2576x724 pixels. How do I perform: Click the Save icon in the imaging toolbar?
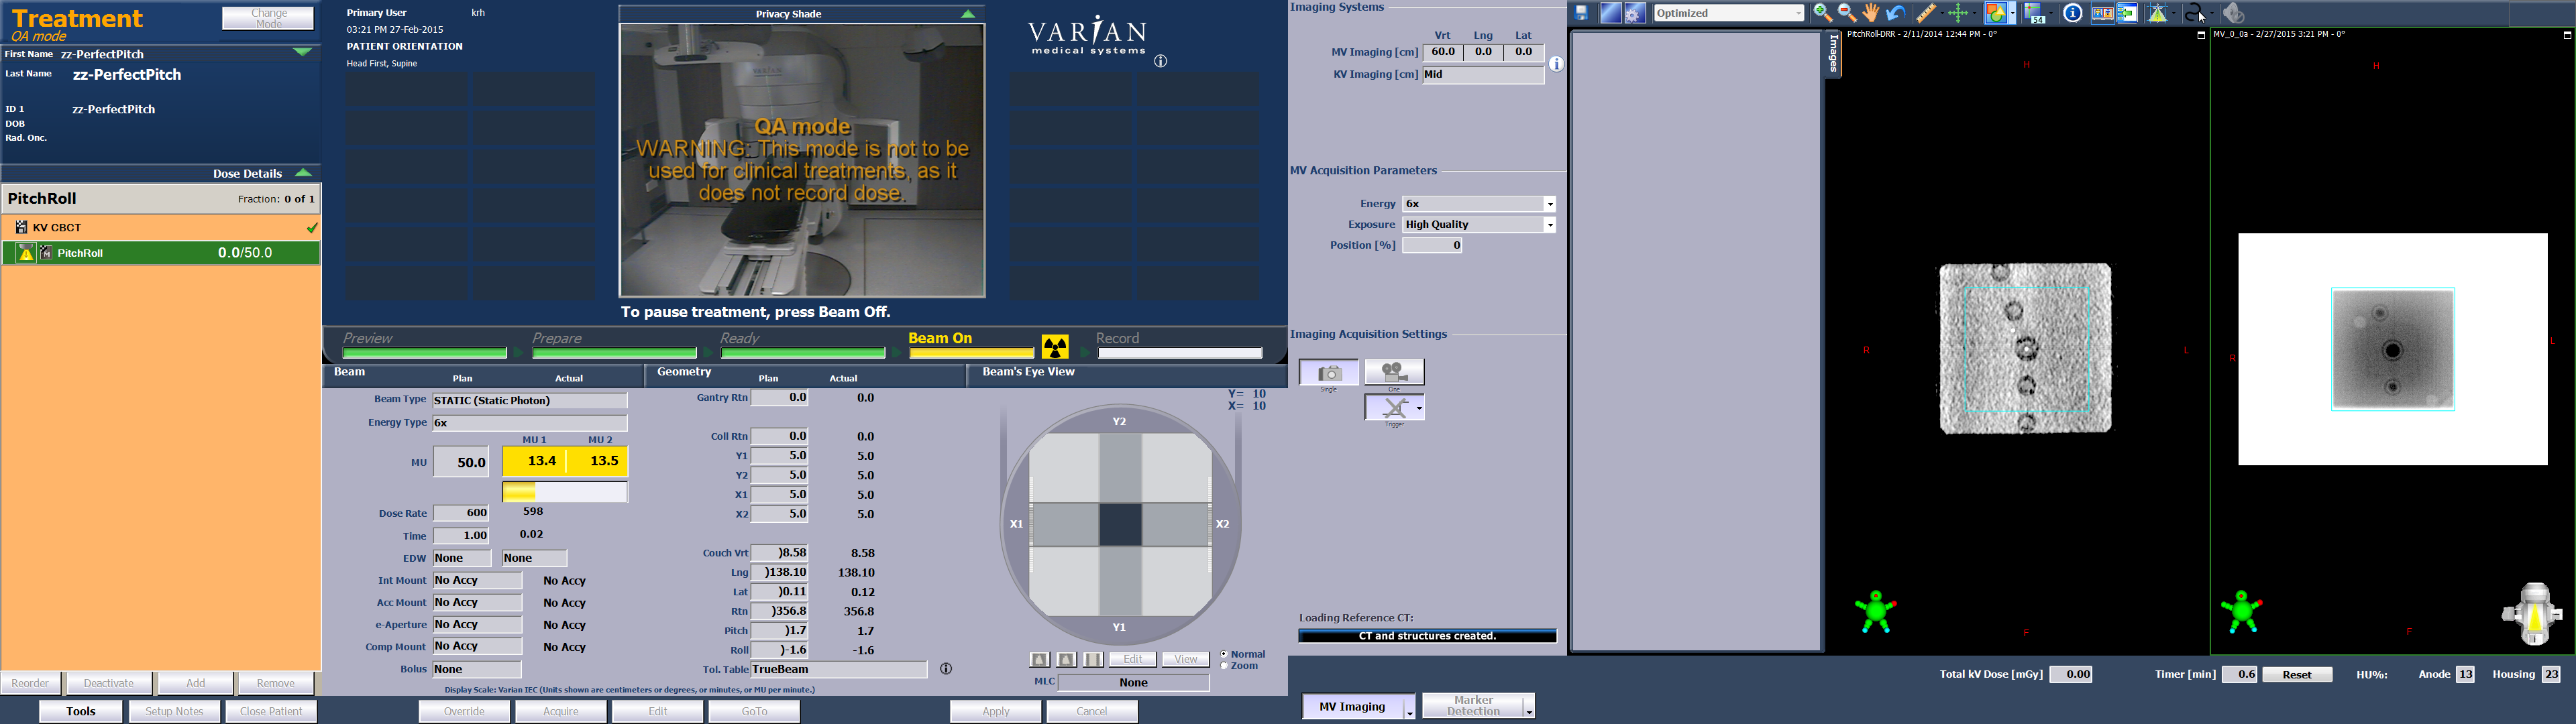coord(1581,12)
